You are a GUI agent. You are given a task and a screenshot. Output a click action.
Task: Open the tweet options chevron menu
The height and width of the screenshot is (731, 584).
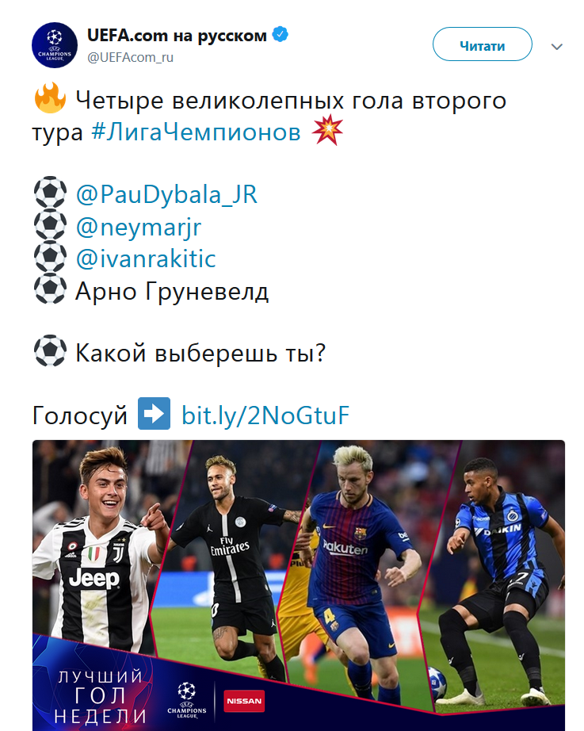tap(557, 47)
